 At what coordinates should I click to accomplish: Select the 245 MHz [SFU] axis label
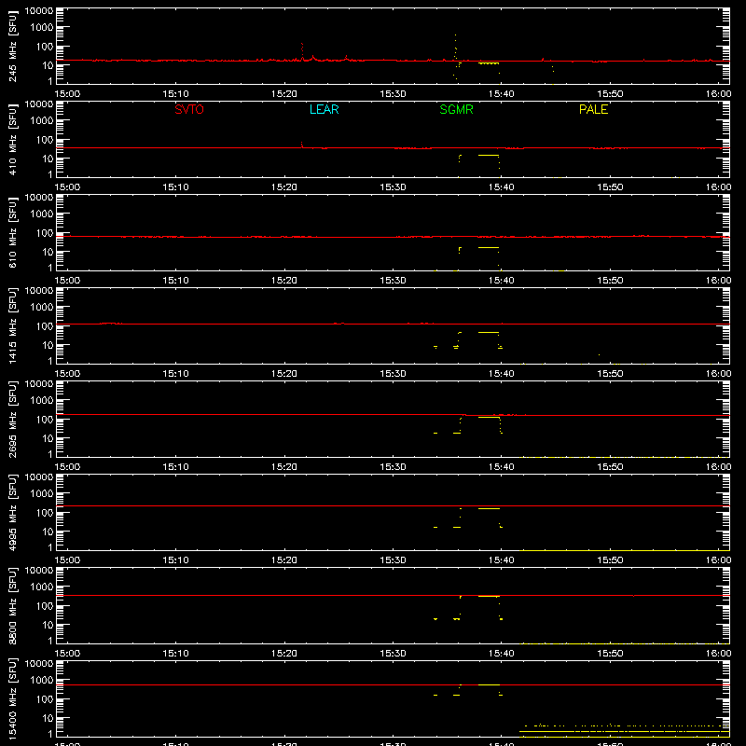click(13, 46)
